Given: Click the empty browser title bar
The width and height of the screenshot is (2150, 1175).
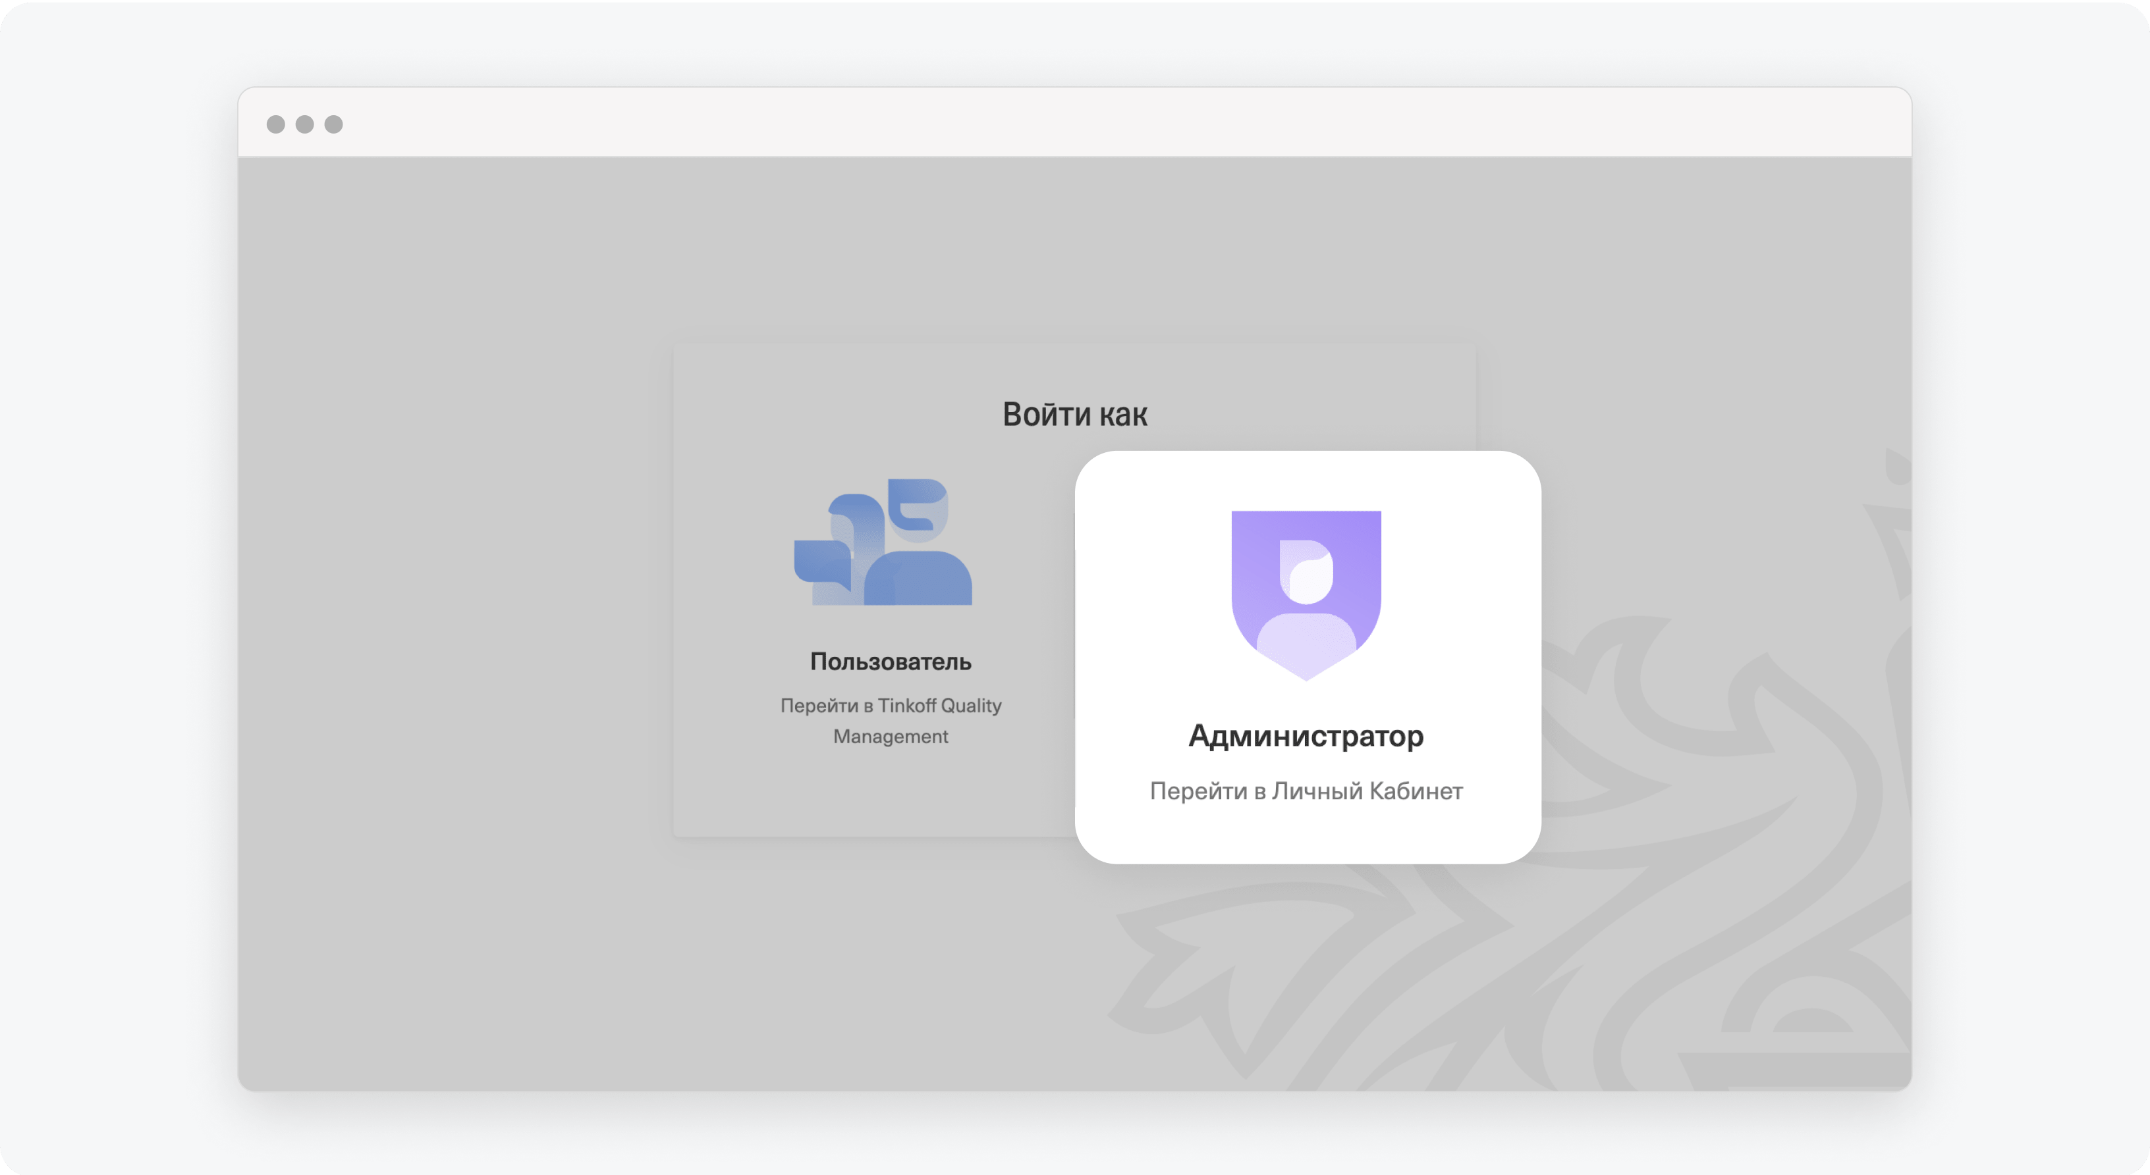Looking at the screenshot, I should pyautogui.click(x=1074, y=123).
